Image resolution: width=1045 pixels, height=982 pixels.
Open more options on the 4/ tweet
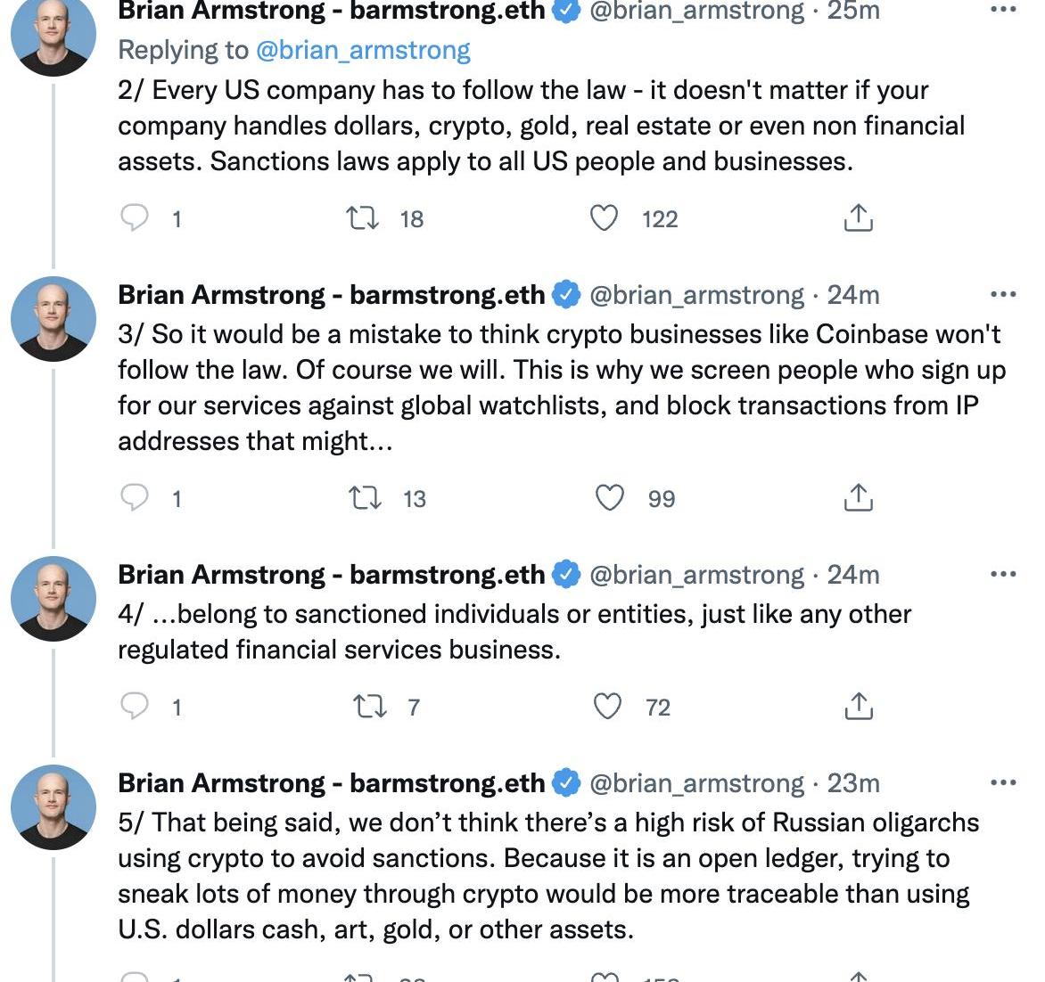[1003, 575]
